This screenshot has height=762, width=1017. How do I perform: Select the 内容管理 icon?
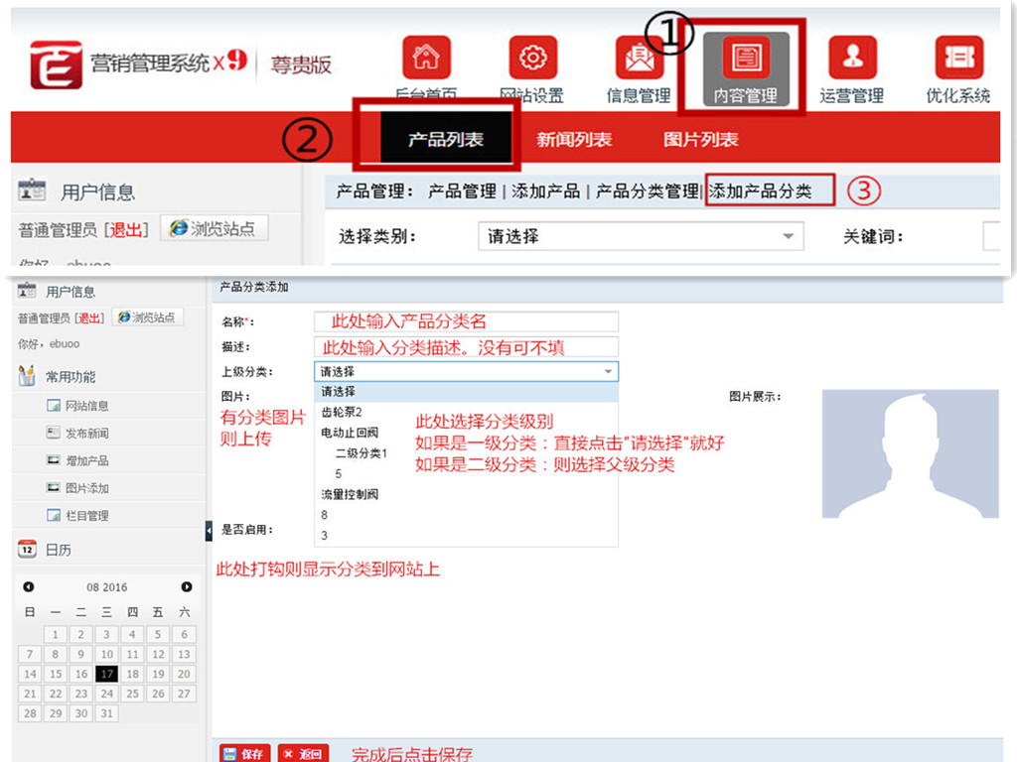[745, 59]
